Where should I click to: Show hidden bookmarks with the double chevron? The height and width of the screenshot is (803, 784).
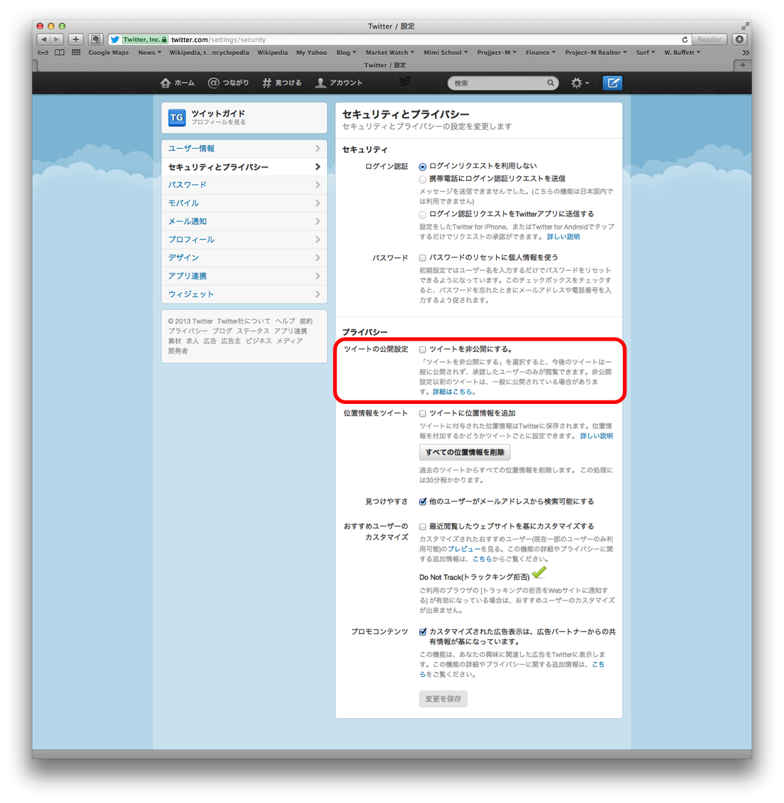[746, 53]
